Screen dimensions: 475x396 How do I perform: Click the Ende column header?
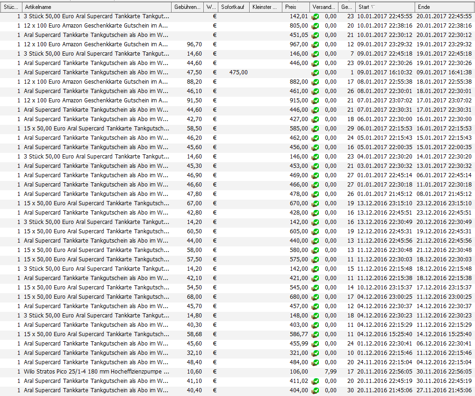444,7
